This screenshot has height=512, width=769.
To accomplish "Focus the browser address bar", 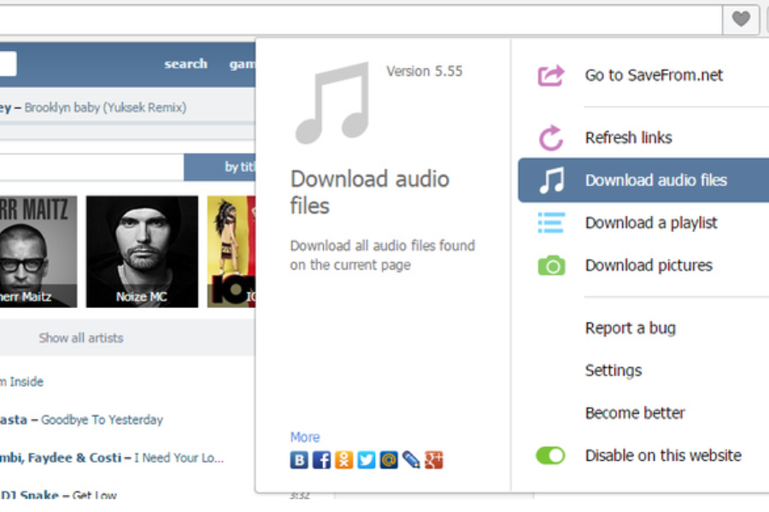I will coord(361,20).
